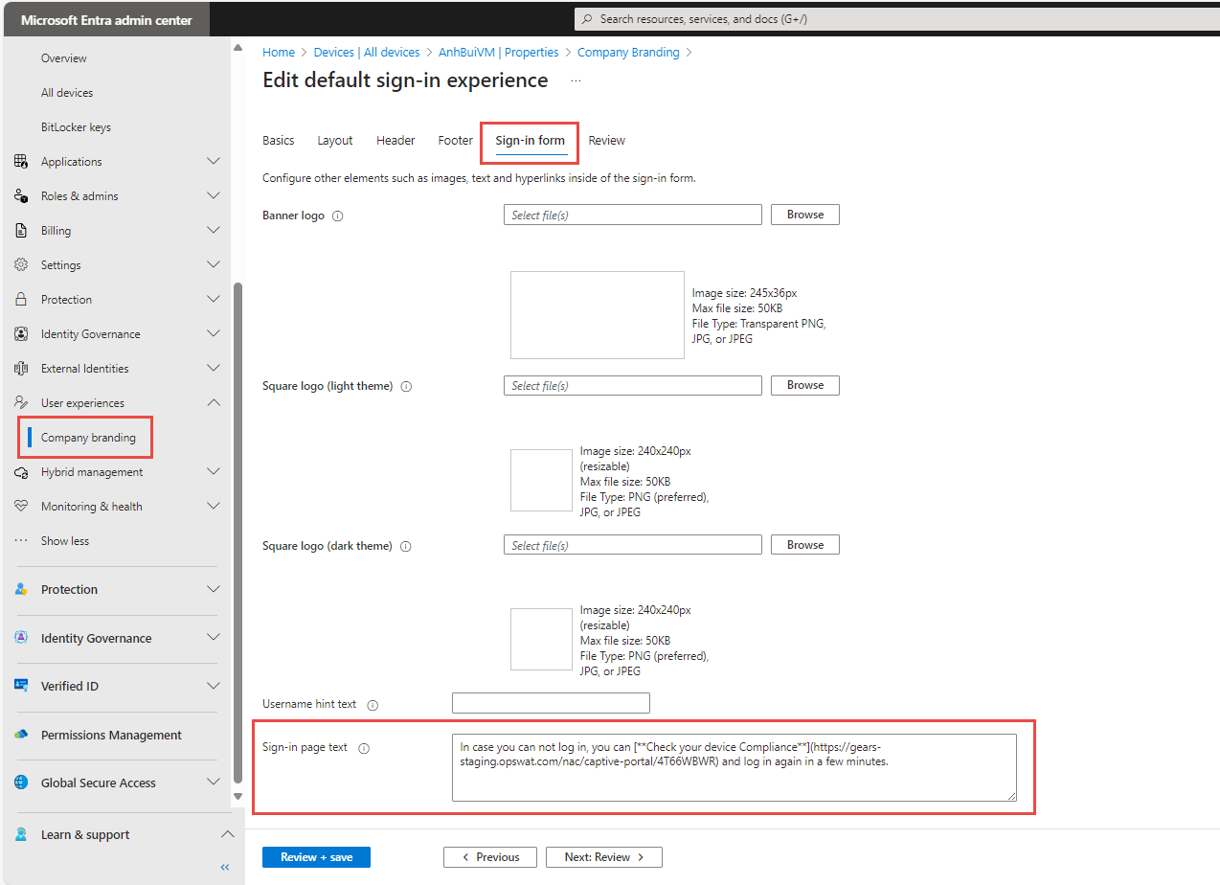
Task: Click the Applications sidebar icon
Action: pos(21,162)
